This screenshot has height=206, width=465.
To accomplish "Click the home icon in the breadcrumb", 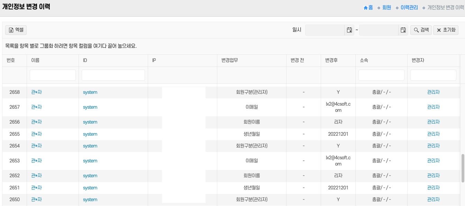I will pyautogui.click(x=366, y=7).
